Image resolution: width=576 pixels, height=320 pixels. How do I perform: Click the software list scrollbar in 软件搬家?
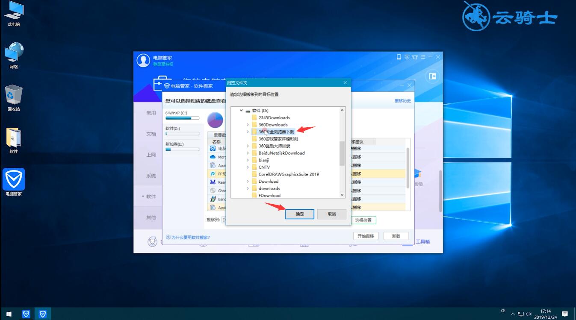click(408, 167)
